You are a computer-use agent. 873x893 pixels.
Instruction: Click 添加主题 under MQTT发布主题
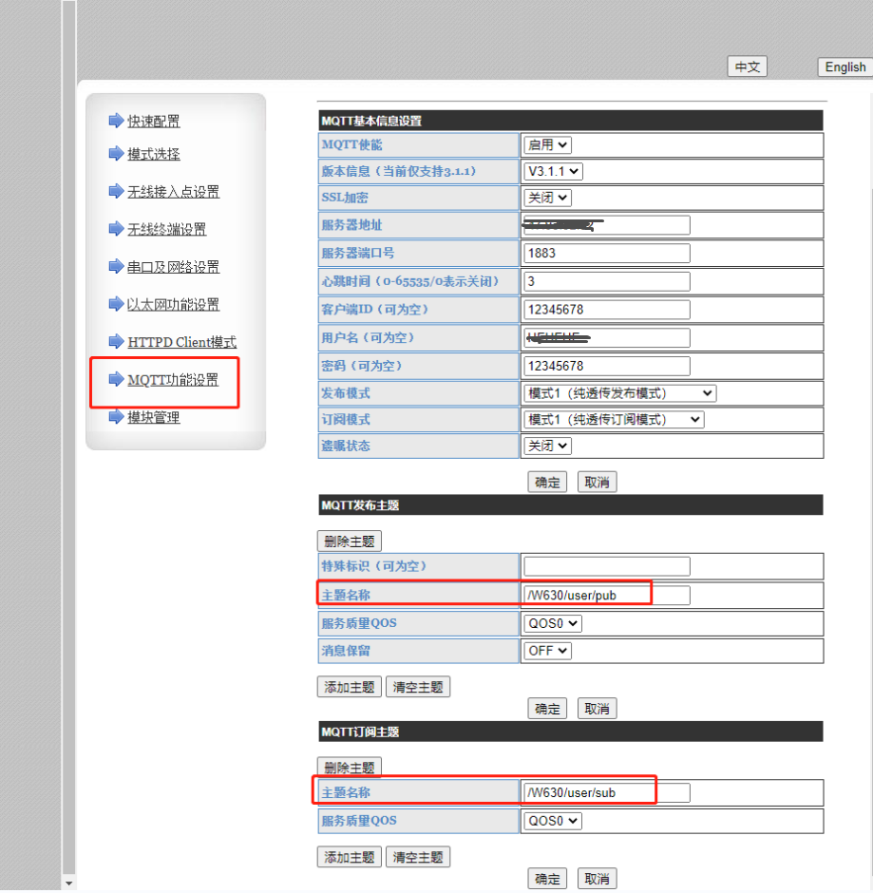(x=349, y=687)
